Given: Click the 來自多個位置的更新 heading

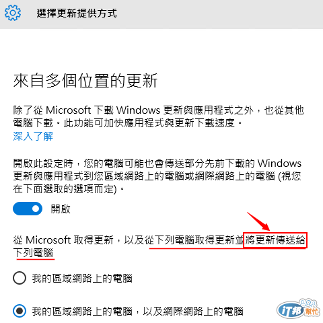Looking at the screenshot, I should pyautogui.click(x=85, y=81).
